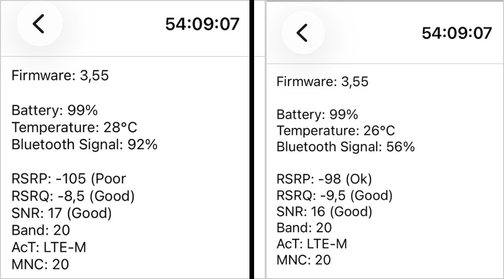Click the Bluetooth Signal 92% line

pyautogui.click(x=85, y=144)
